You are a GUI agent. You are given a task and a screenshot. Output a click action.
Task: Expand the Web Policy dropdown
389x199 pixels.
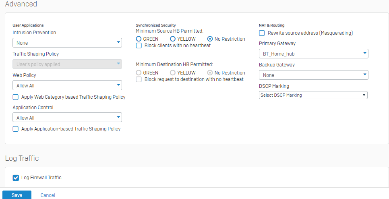(67, 85)
